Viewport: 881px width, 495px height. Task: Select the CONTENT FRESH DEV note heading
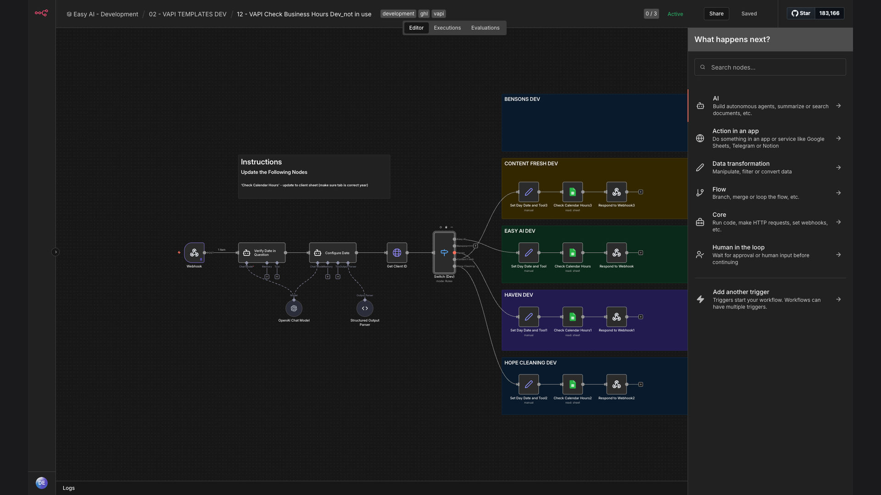531,164
